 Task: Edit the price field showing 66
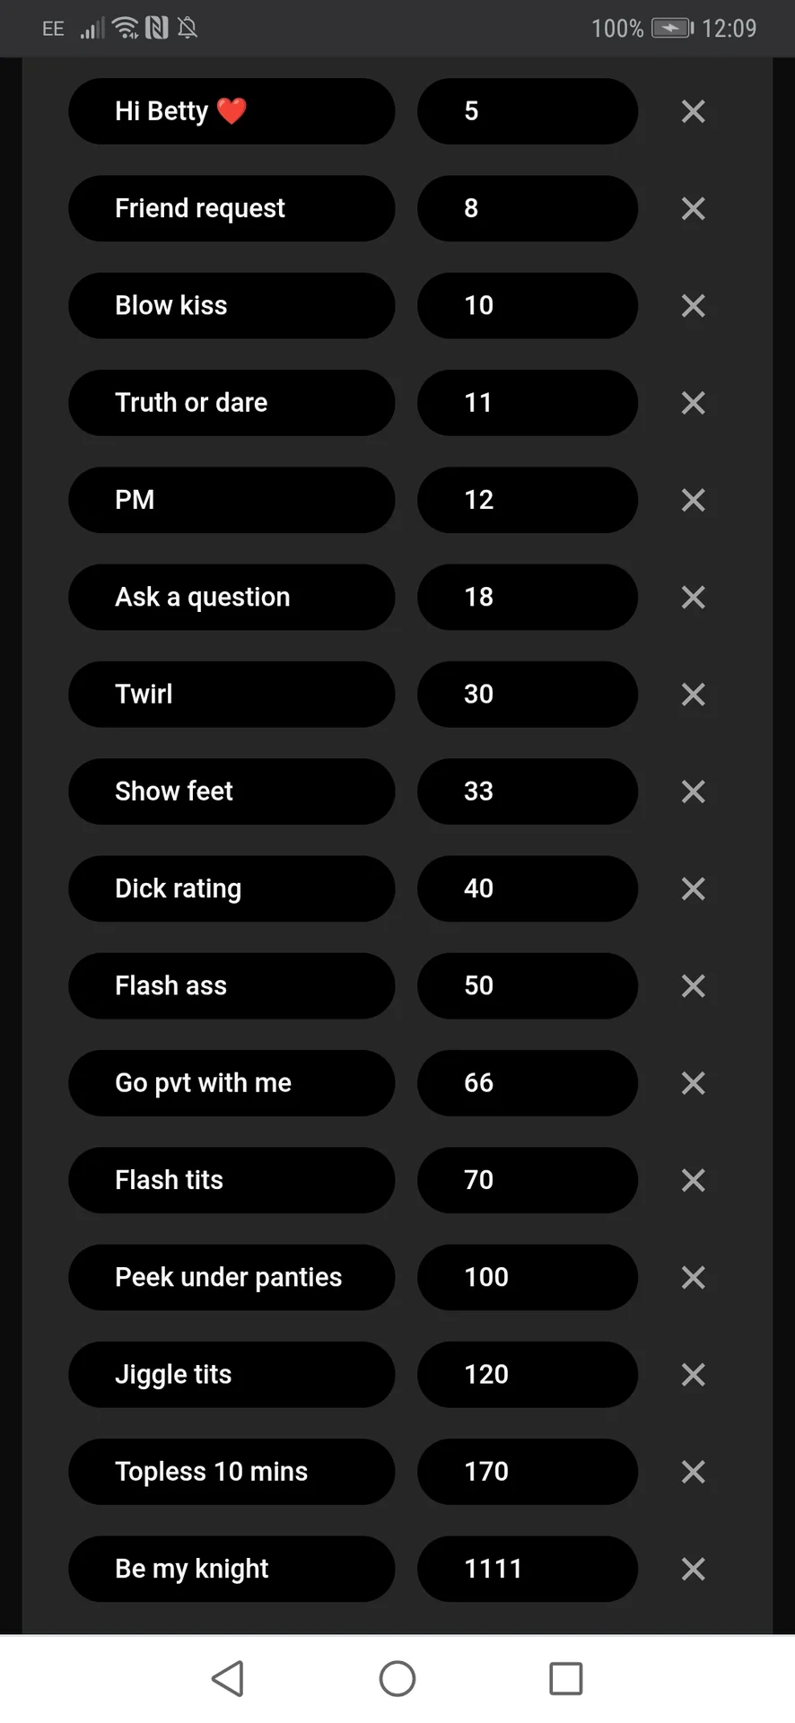(528, 1083)
